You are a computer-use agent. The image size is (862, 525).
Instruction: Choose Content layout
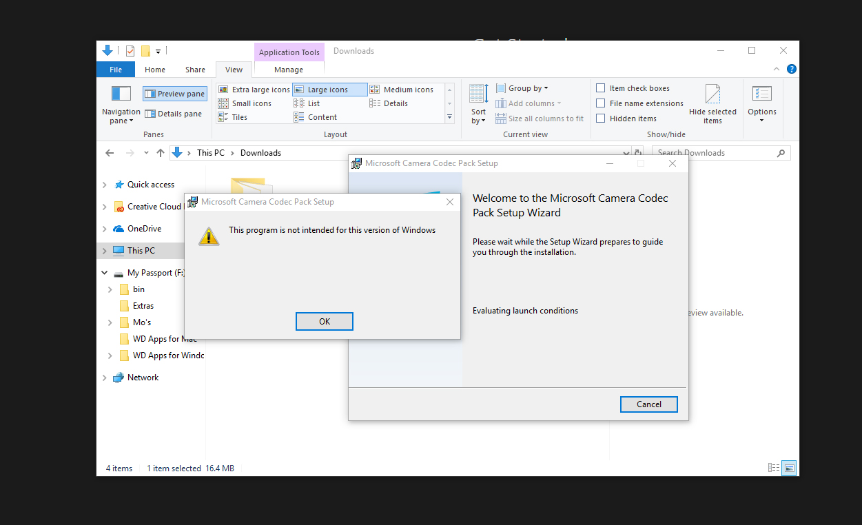[316, 117]
